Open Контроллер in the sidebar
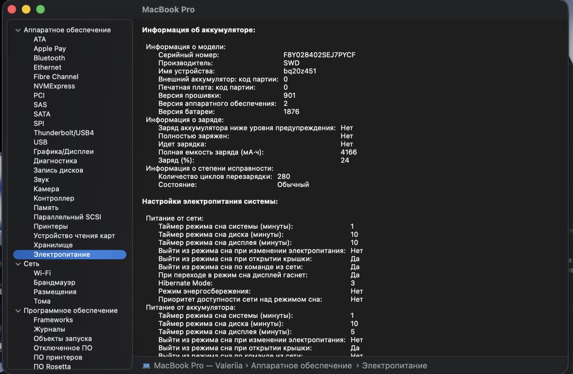Viewport: 573px width, 374px height. tap(54, 198)
